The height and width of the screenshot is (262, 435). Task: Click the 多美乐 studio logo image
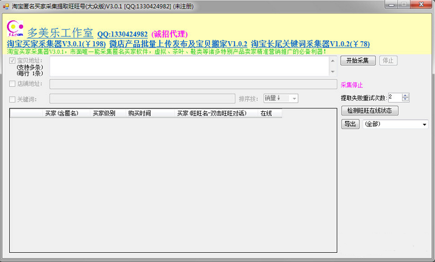(x=15, y=28)
